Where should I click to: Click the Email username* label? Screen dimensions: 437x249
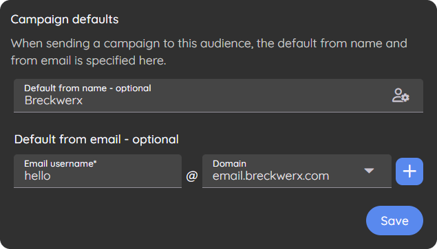60,164
